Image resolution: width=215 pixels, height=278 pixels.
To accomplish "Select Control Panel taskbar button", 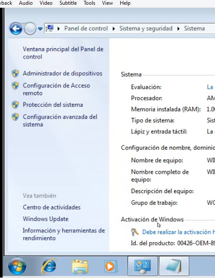I will [143, 266].
